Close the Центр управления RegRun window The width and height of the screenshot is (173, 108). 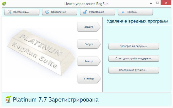click(x=166, y=3)
